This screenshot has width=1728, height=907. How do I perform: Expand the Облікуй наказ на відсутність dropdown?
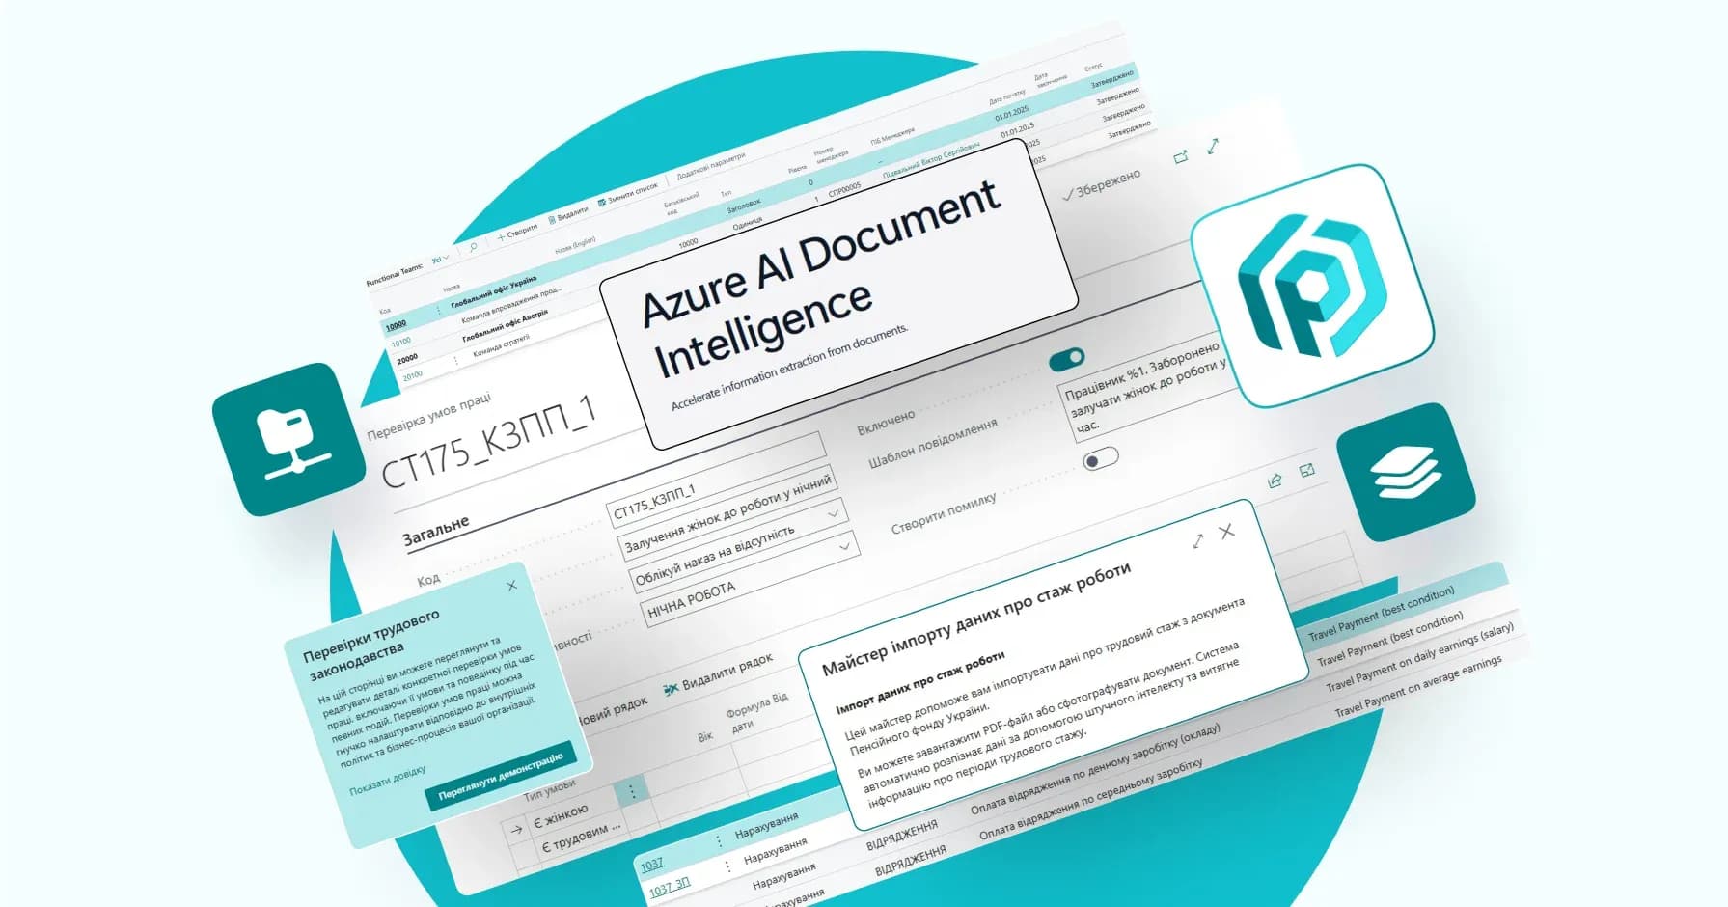(x=836, y=512)
